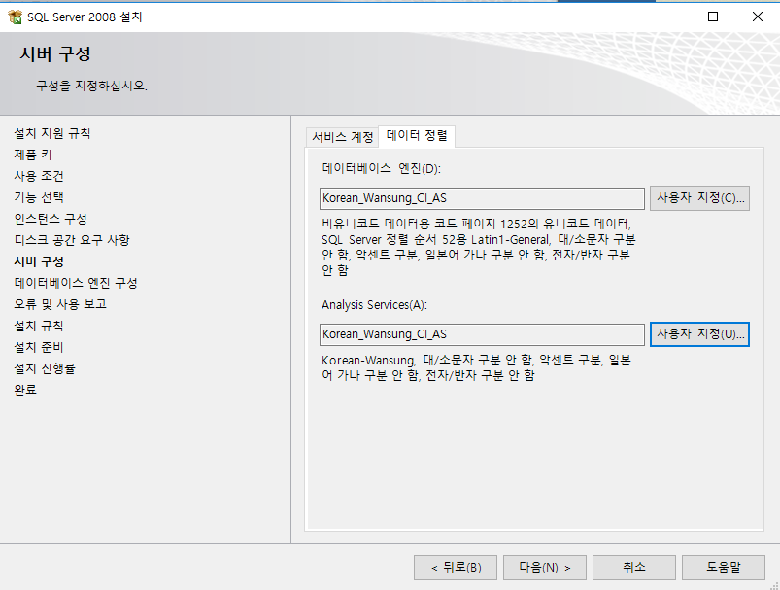The width and height of the screenshot is (780, 590).
Task: Click the description mentioning 코드 페이지 1252
Action: point(479,247)
